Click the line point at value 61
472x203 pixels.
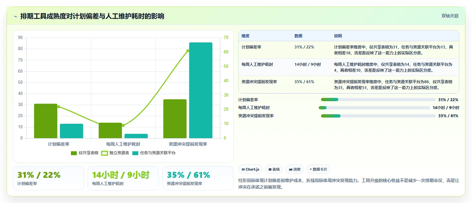(x=188, y=51)
